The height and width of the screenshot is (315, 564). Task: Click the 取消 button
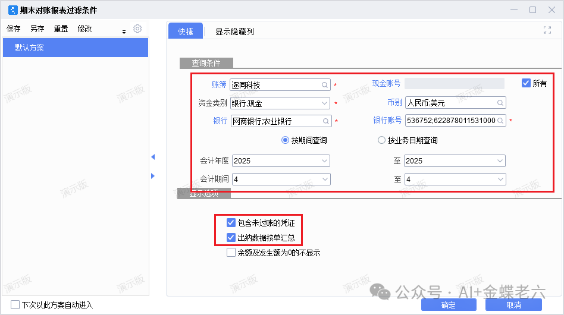(513, 305)
